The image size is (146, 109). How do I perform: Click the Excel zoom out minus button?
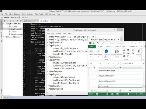point(121,94)
